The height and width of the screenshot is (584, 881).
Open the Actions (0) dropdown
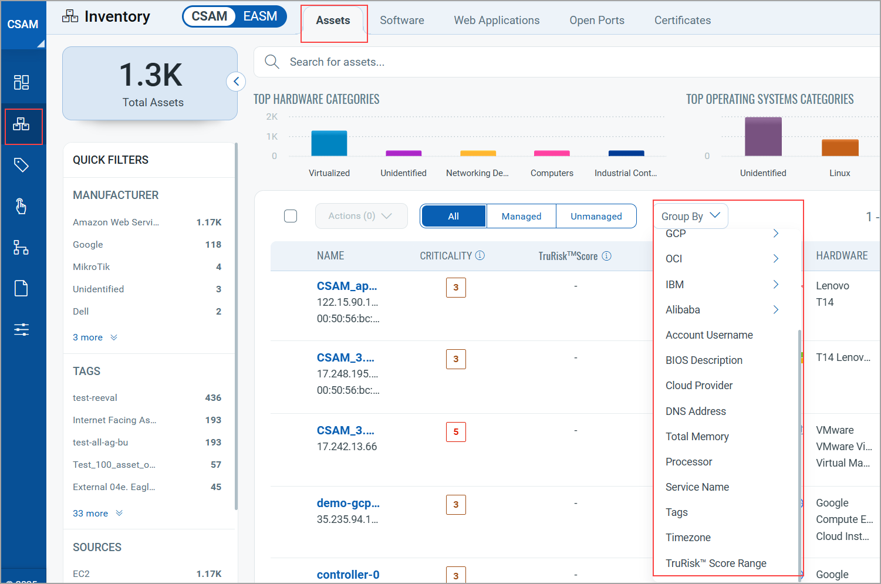point(361,216)
